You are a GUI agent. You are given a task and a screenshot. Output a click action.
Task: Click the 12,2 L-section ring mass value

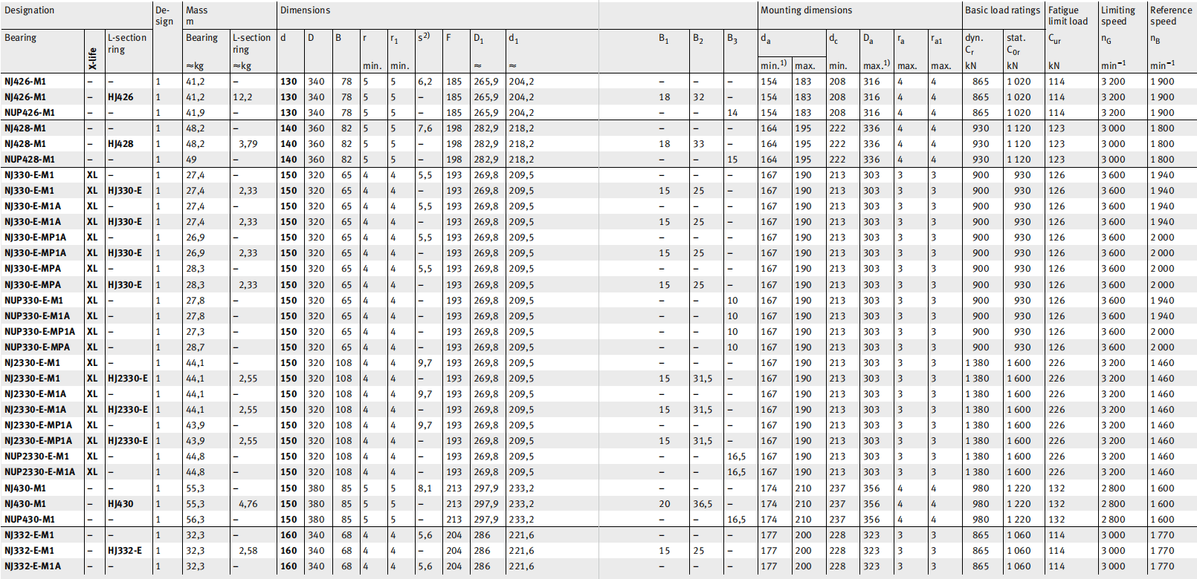tap(242, 97)
